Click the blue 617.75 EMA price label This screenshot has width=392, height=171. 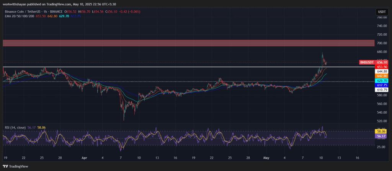coord(382,85)
